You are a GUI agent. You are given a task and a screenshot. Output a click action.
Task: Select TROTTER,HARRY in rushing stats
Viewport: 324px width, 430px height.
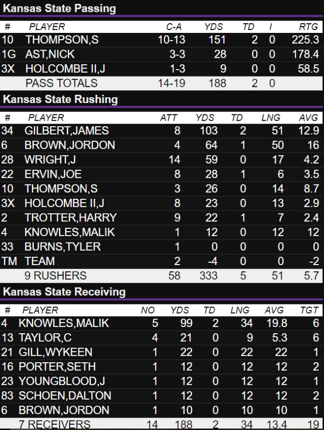point(71,218)
